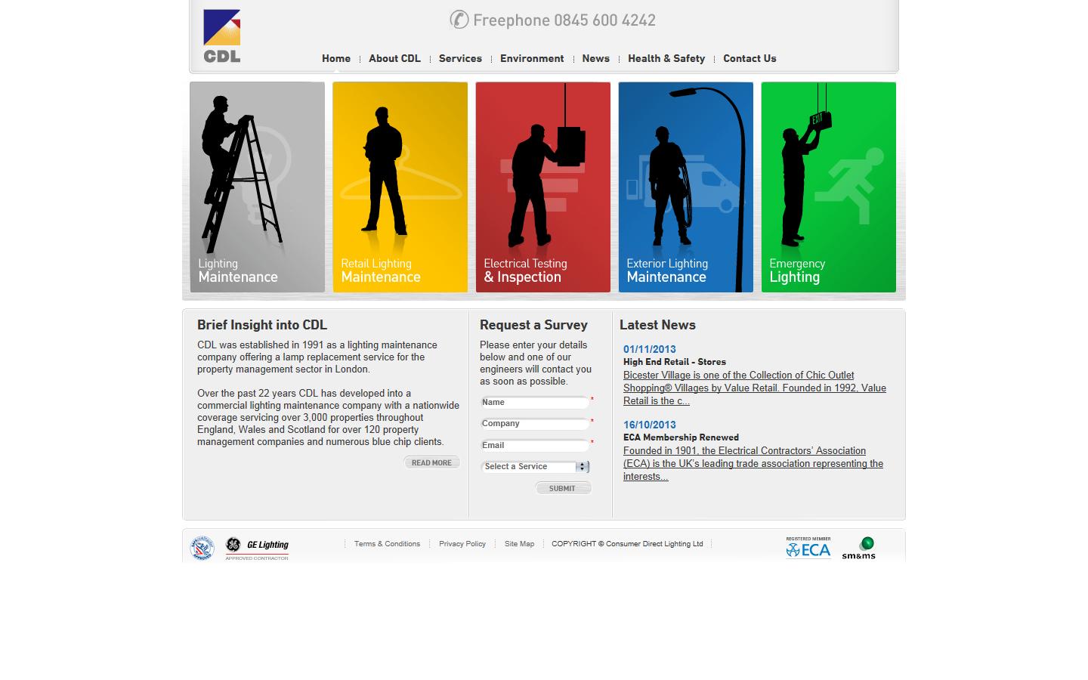Screen dimensions: 1088x680
Task: Click the Freephone telephone icon
Action: (x=459, y=20)
